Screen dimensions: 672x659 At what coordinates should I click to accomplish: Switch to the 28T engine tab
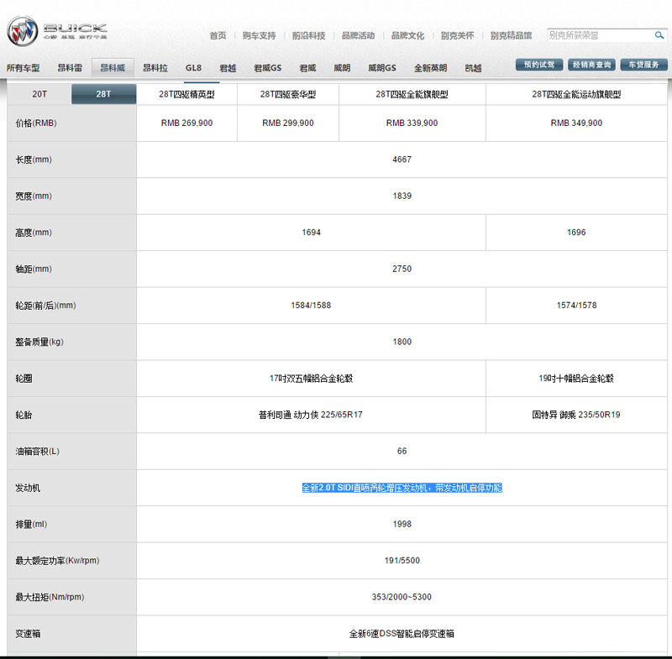click(x=103, y=94)
